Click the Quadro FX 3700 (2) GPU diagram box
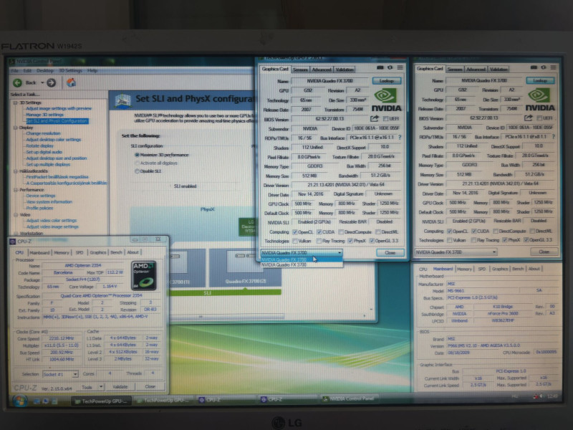Viewport: 573px width, 430px height. point(245,267)
